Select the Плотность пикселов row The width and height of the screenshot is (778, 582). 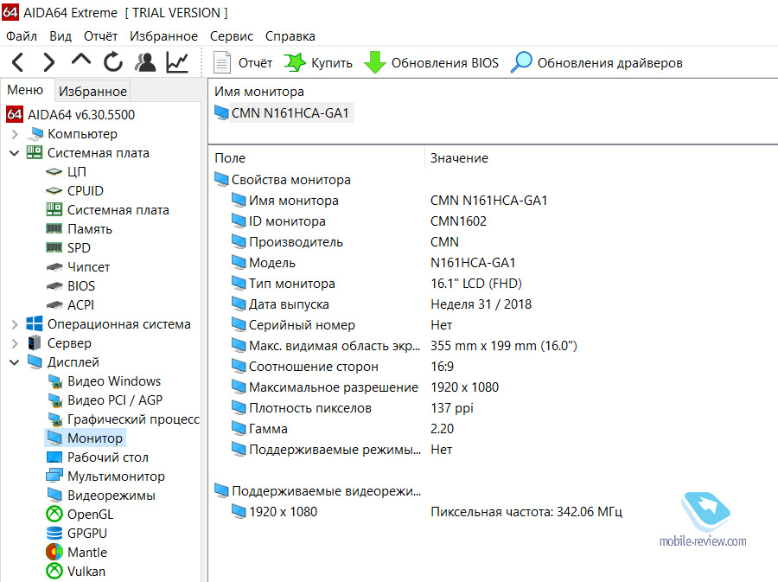pyautogui.click(x=353, y=408)
